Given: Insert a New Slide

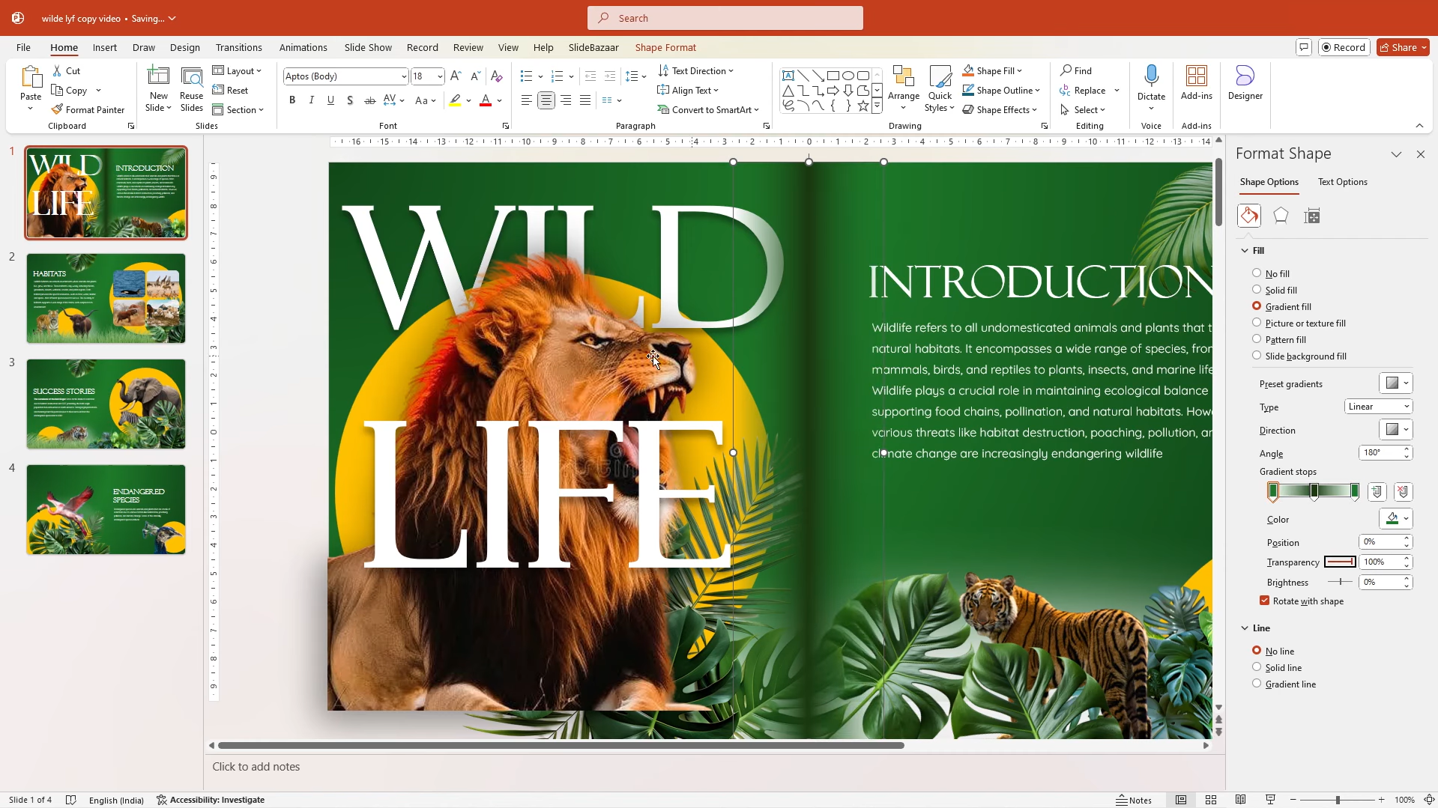Looking at the screenshot, I should coord(157,88).
